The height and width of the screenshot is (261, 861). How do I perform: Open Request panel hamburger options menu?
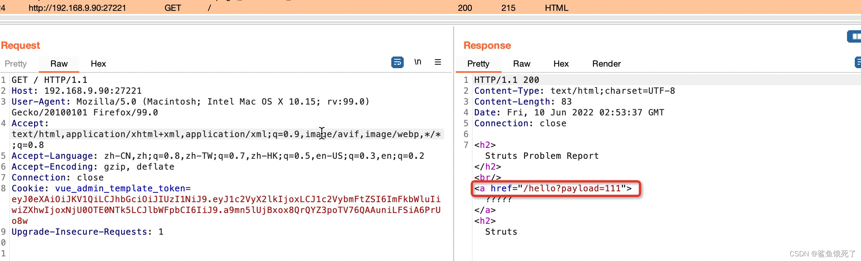tap(438, 62)
